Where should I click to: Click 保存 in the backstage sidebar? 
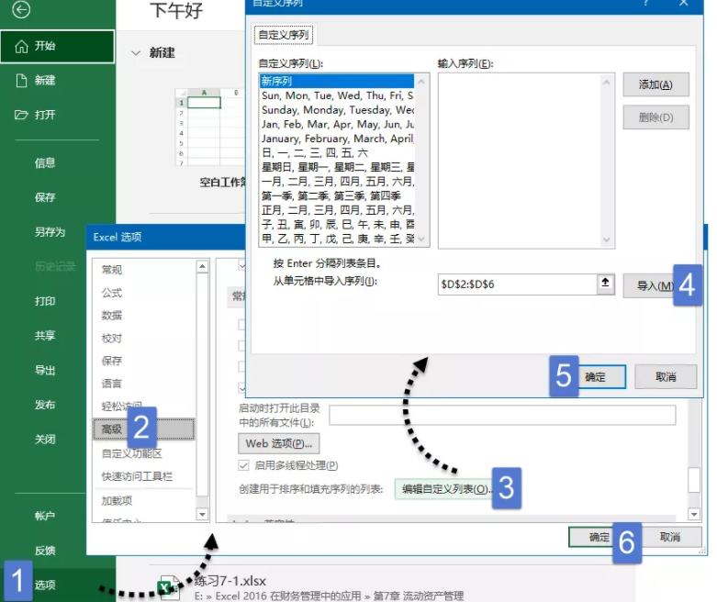45,197
